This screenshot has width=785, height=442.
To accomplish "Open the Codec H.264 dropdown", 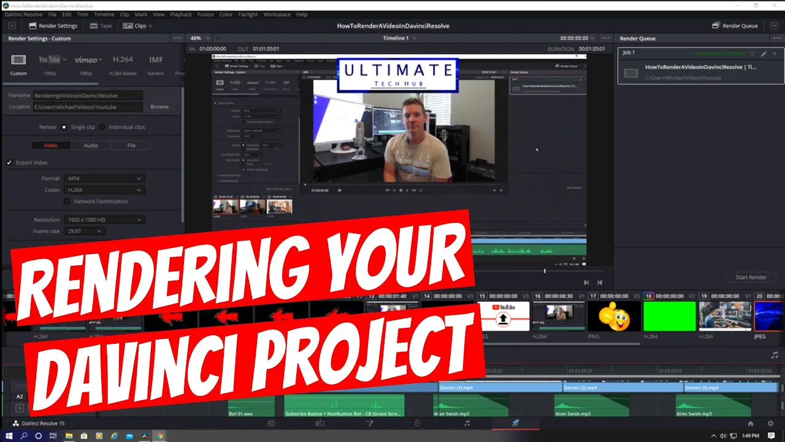I will coord(104,190).
